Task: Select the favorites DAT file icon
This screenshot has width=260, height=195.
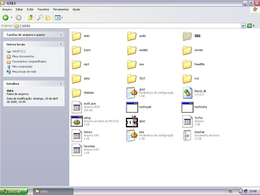Action: (77, 150)
